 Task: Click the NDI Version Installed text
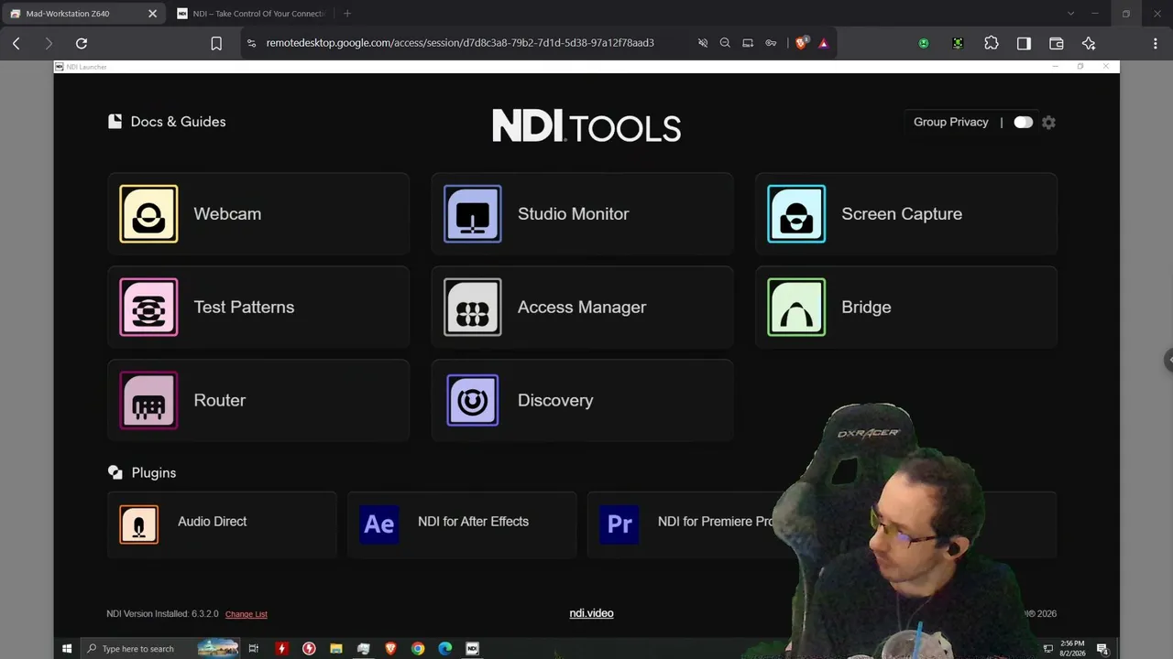click(x=161, y=614)
